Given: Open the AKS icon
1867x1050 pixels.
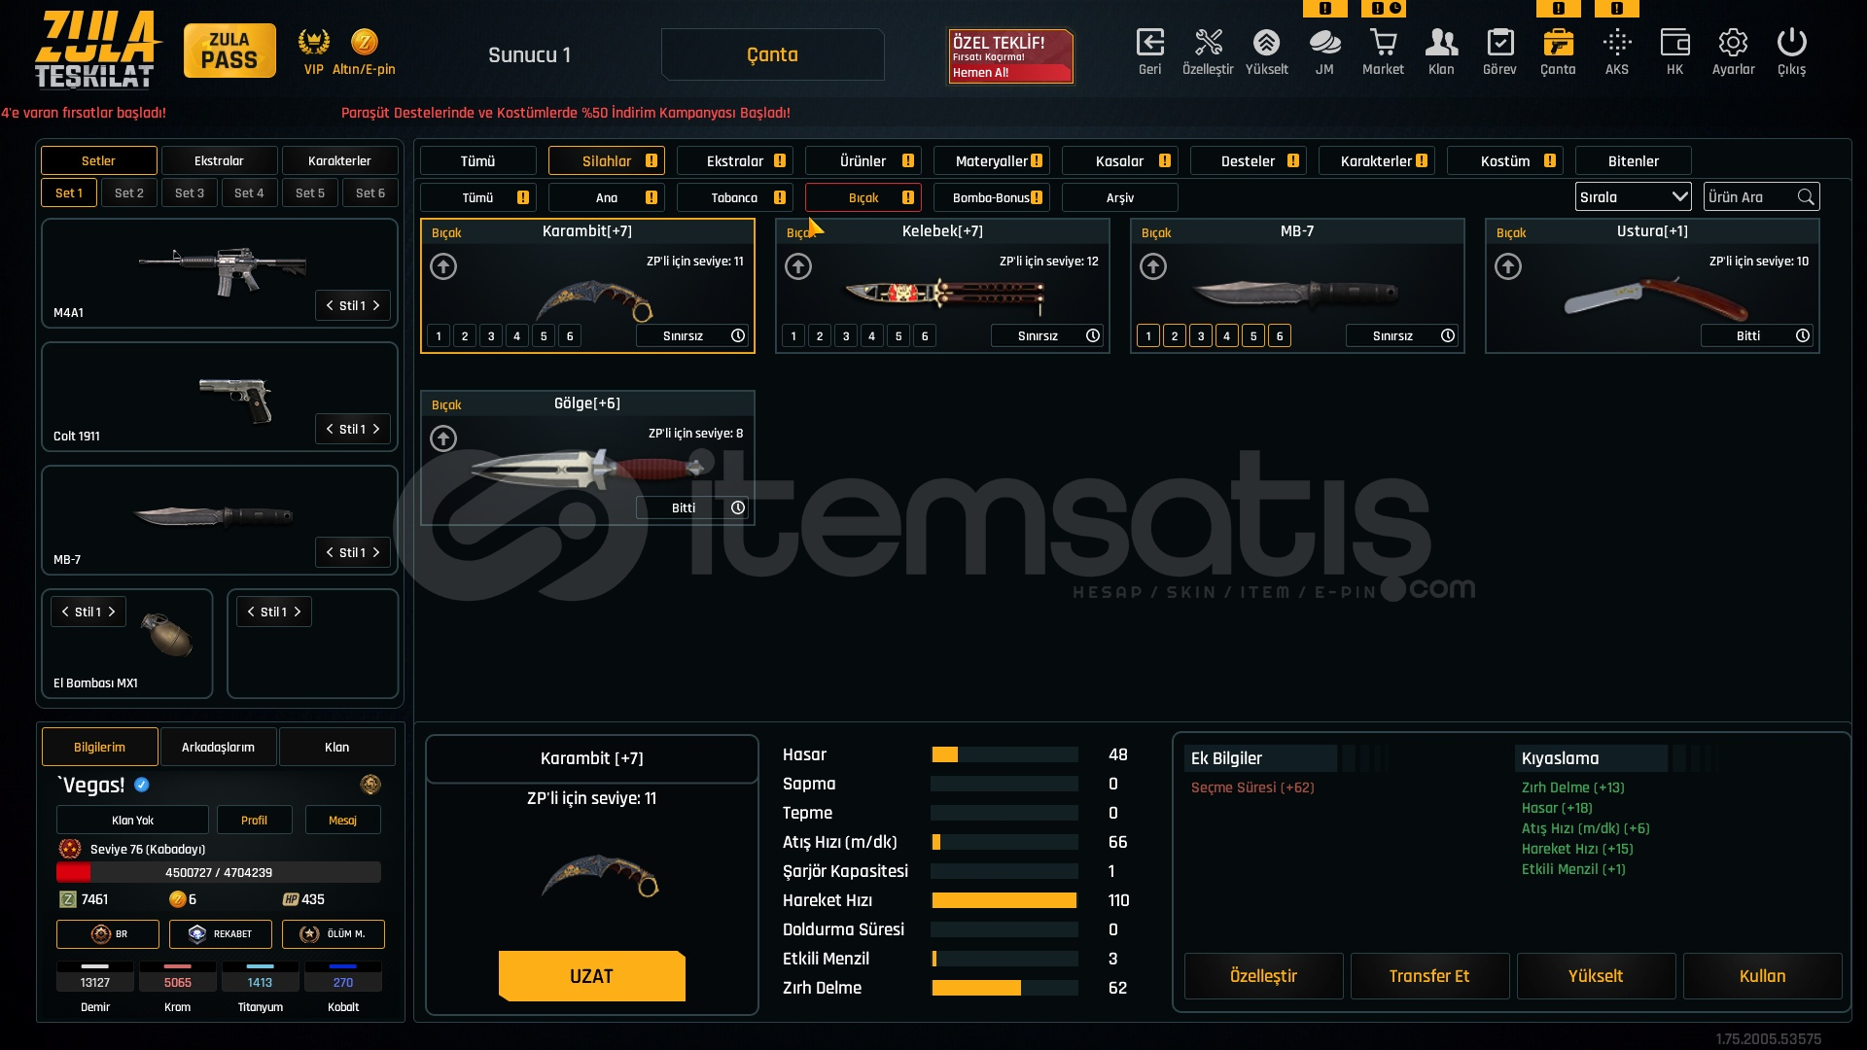Looking at the screenshot, I should tap(1617, 43).
